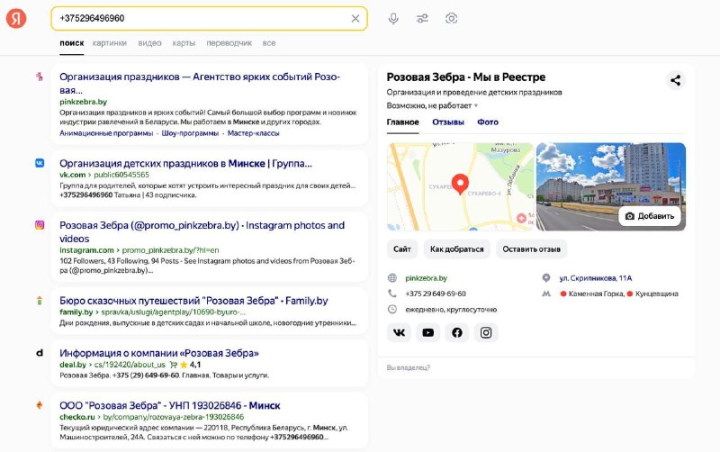The image size is (720, 452).
Task: Switch the business card to Отзывы tab
Action: click(448, 122)
